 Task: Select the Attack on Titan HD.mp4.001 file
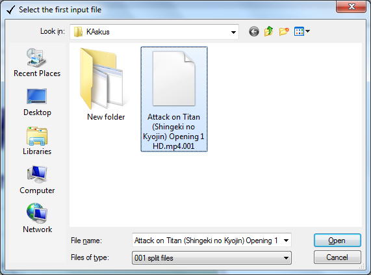tap(174, 99)
